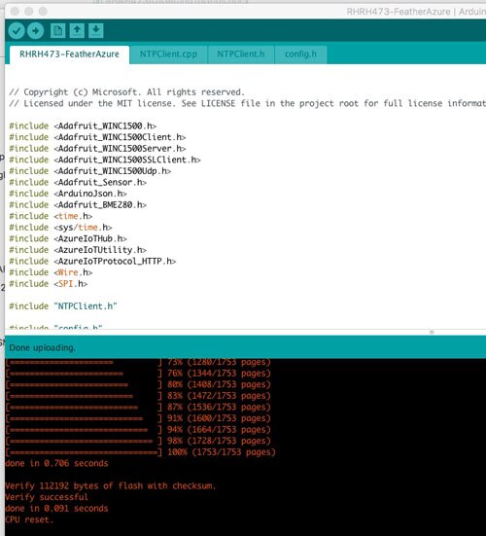Open the NTPClient.h tab
The height and width of the screenshot is (536, 486).
click(241, 54)
